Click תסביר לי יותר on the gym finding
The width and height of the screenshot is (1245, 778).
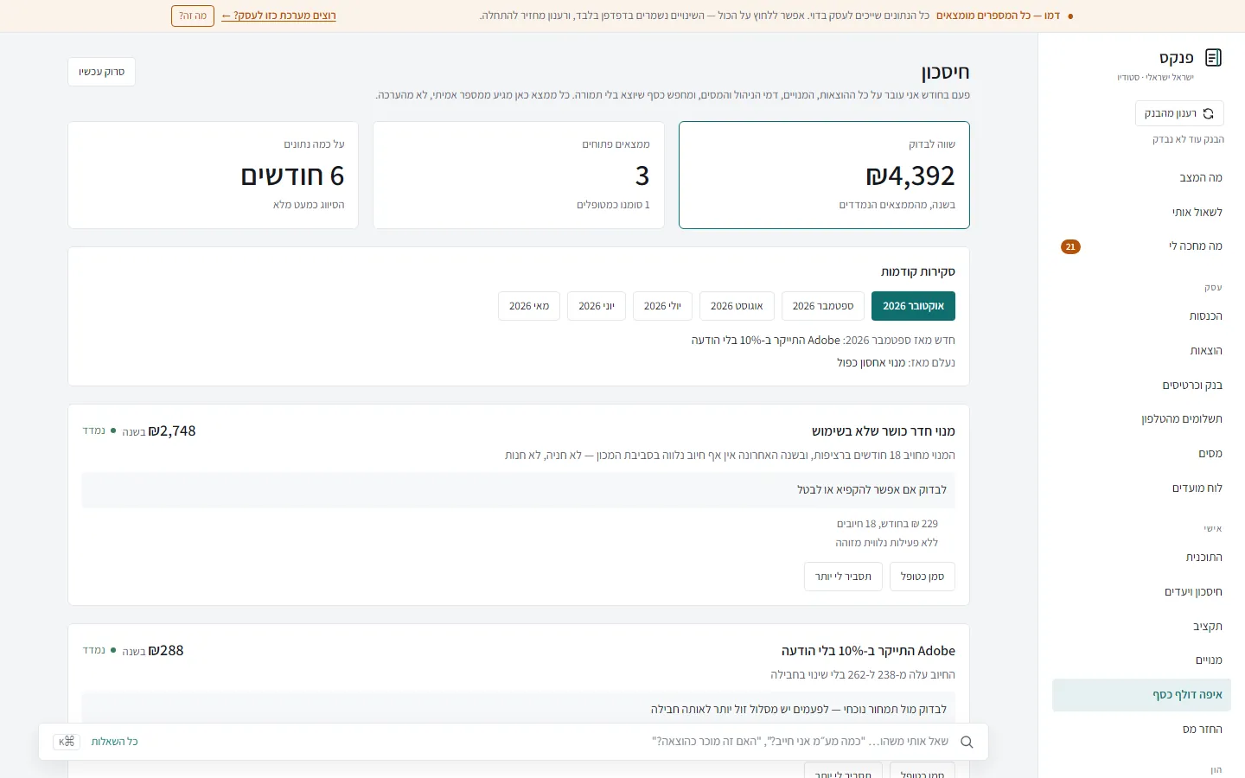(843, 577)
